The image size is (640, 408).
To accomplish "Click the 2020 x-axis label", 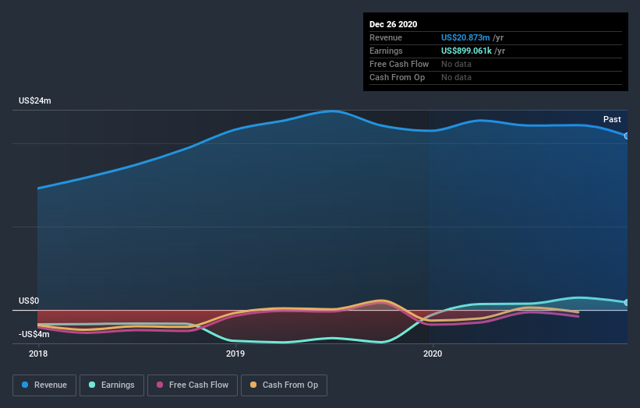I will pos(433,353).
